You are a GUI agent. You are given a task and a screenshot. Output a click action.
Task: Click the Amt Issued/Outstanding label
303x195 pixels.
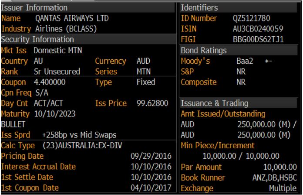223,114
